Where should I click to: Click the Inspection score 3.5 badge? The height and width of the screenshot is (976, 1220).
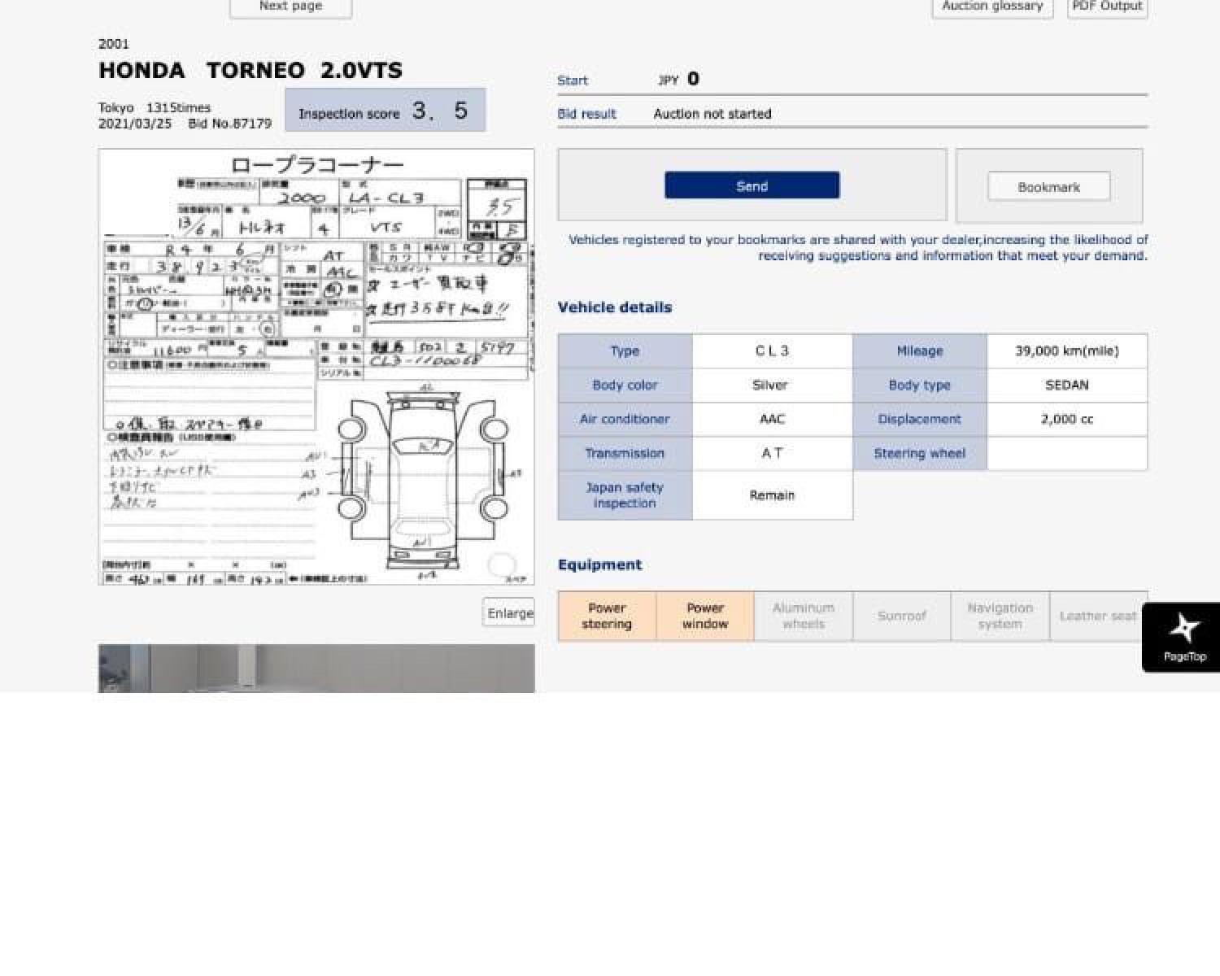pos(385,110)
